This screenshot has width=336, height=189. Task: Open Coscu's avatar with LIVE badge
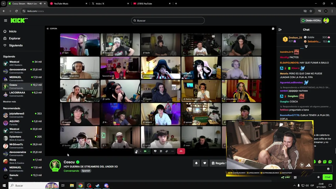coord(55,165)
